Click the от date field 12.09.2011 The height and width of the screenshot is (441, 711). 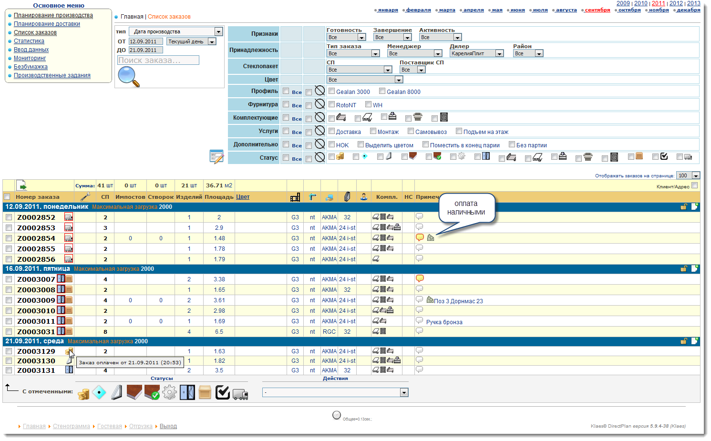point(146,41)
